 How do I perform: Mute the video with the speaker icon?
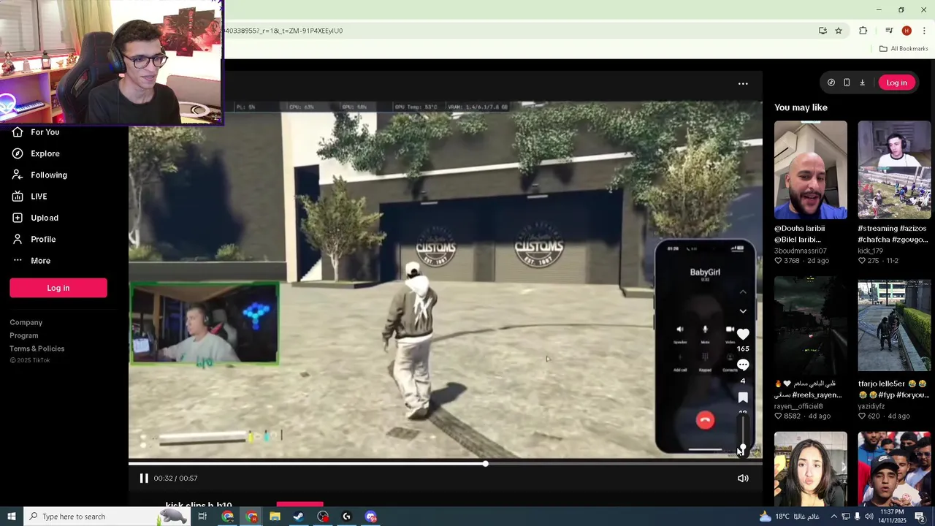[x=743, y=479]
